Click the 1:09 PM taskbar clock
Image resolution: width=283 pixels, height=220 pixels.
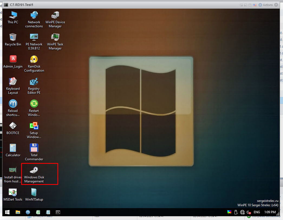pos(270,212)
